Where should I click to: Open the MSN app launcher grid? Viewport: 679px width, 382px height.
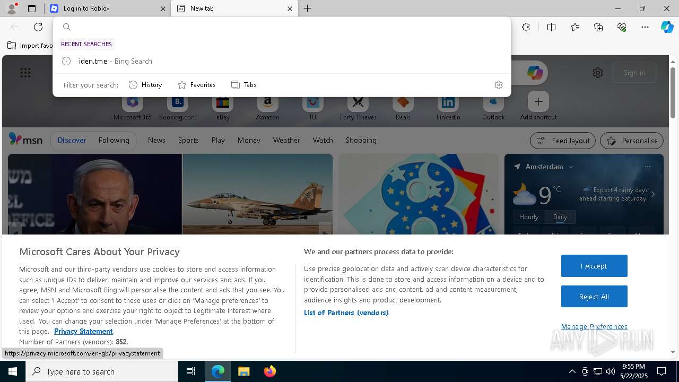[25, 73]
